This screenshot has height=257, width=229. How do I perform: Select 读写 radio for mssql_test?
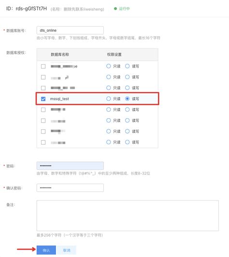(x=128, y=99)
